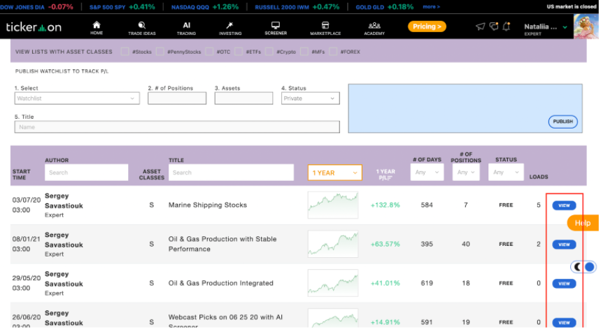Click the +63.57% row chart thumbnail
Viewport: 601px width, 334px height.
tap(333, 244)
